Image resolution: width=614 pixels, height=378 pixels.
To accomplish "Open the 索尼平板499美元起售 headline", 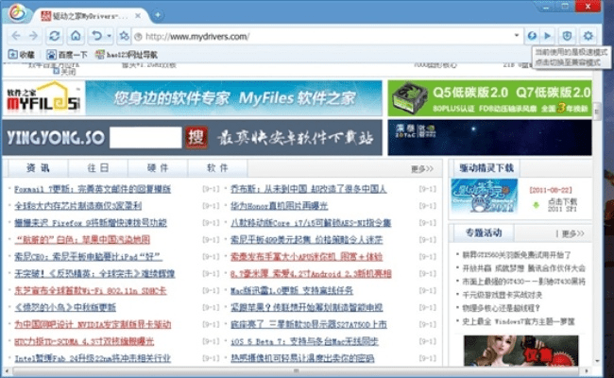I will tap(307, 240).
